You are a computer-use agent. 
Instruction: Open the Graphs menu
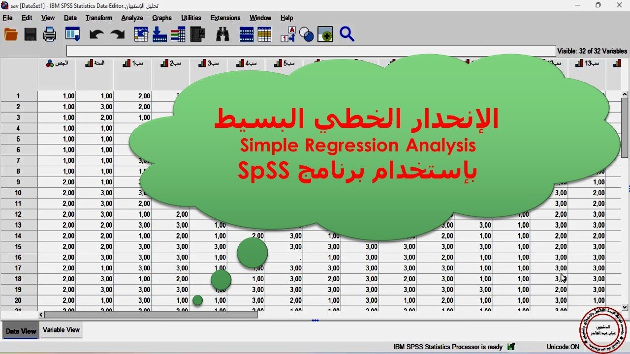tap(162, 18)
